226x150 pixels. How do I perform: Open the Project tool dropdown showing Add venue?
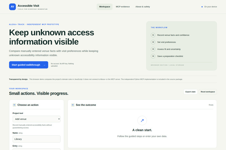point(36,119)
